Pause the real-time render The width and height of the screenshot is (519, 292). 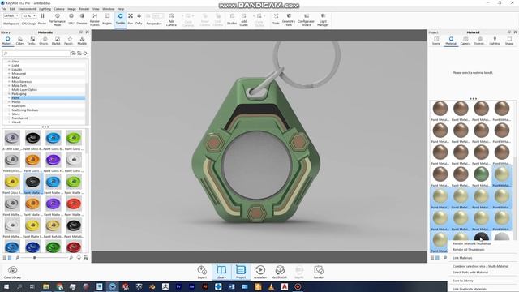click(x=42, y=19)
